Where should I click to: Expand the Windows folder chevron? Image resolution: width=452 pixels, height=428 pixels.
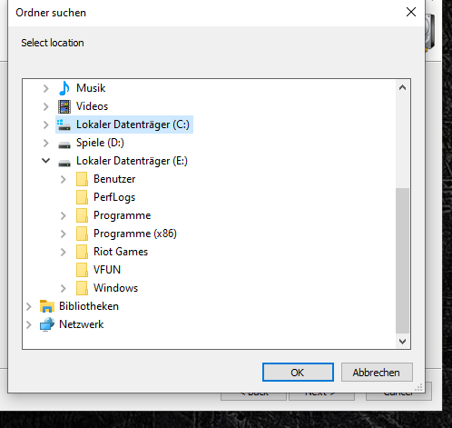63,288
